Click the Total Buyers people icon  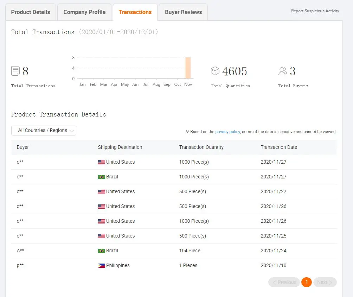(283, 71)
